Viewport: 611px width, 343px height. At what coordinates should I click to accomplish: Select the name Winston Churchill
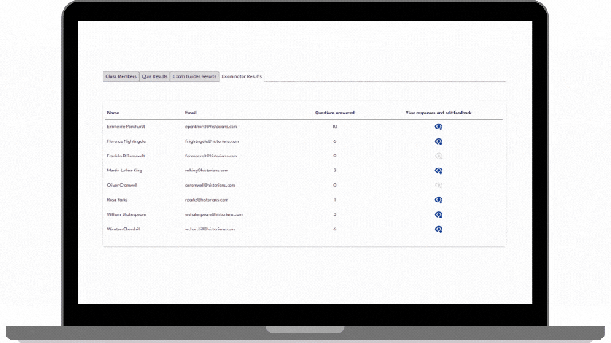123,229
